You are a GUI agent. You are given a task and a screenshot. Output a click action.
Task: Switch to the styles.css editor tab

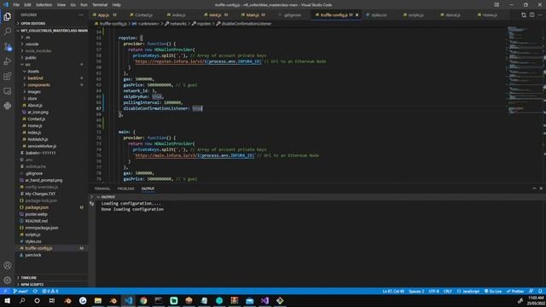[x=379, y=15]
